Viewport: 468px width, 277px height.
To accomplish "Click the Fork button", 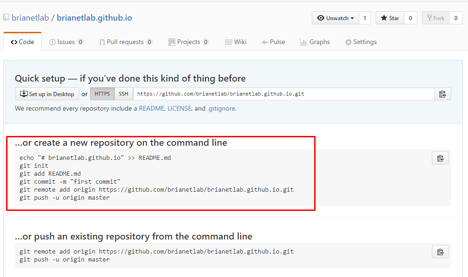I will pyautogui.click(x=436, y=18).
